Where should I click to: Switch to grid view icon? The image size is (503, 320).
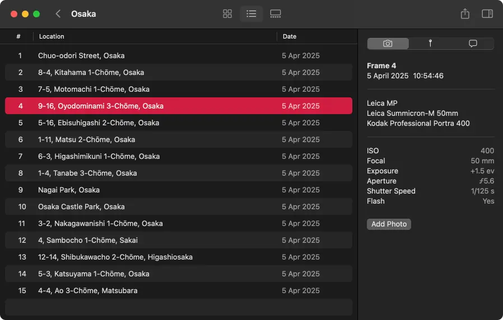coord(227,14)
